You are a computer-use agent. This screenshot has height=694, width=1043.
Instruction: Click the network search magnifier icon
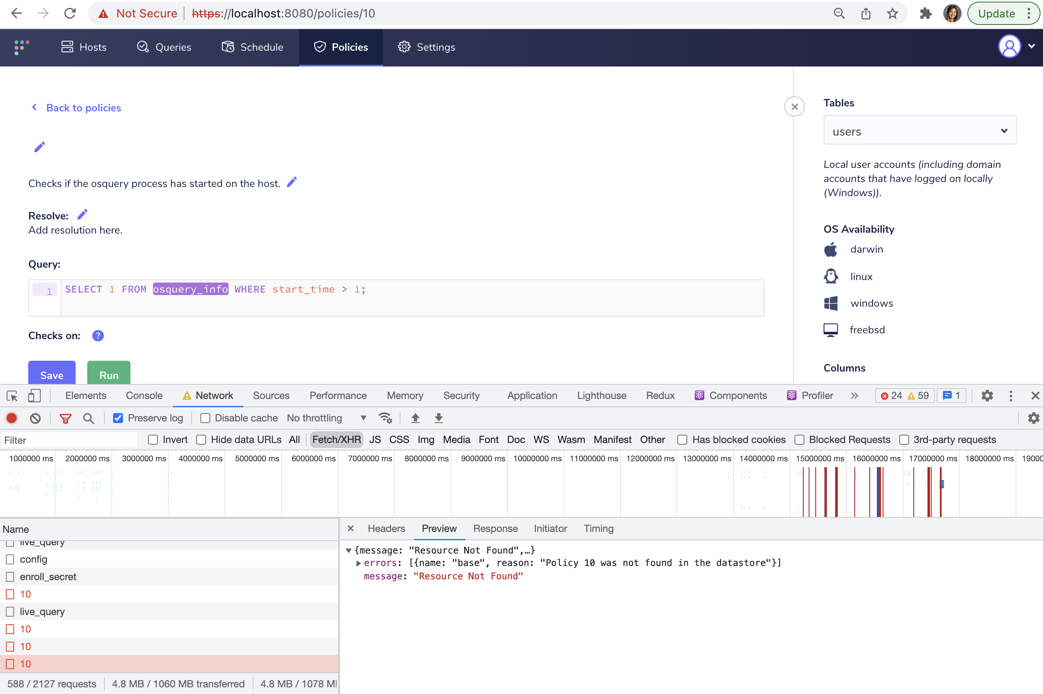tap(89, 418)
